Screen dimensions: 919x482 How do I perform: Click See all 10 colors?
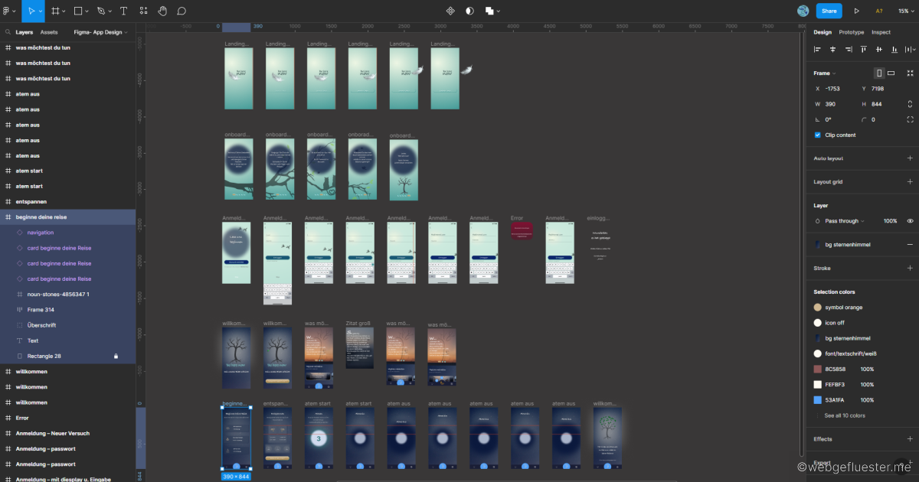845,415
